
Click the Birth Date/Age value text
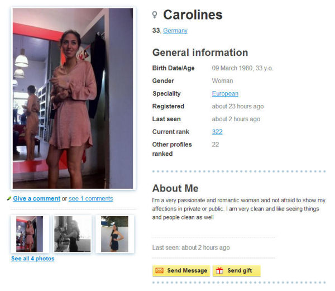click(x=242, y=68)
